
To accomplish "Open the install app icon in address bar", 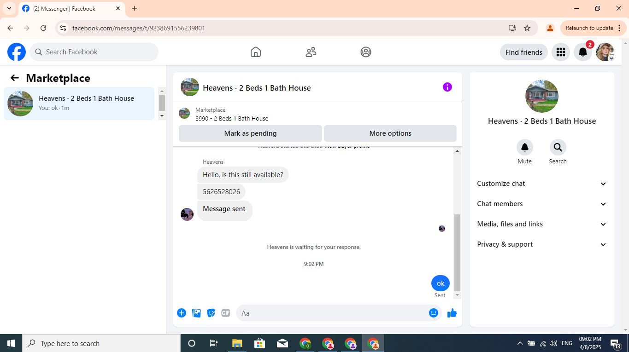I will click(x=512, y=28).
